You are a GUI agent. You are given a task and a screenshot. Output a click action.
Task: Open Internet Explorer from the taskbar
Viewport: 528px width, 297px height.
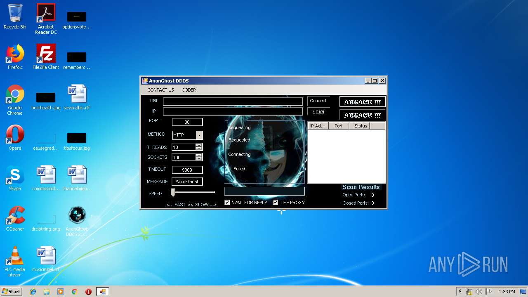pos(33,292)
